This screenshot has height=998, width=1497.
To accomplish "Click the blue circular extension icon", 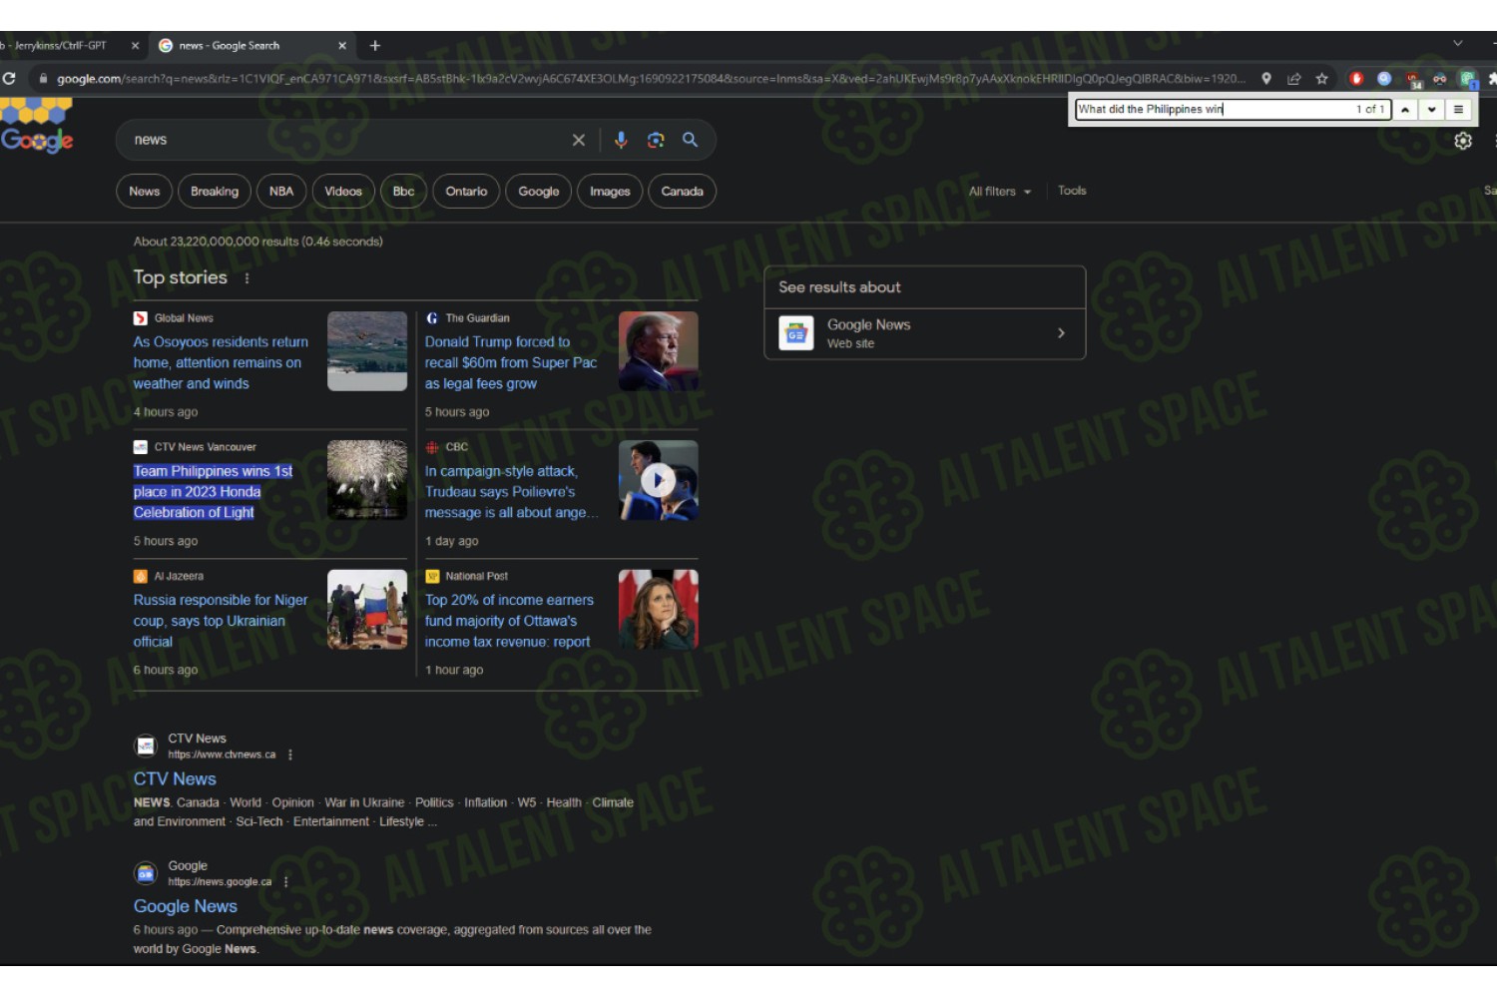I will (1384, 79).
